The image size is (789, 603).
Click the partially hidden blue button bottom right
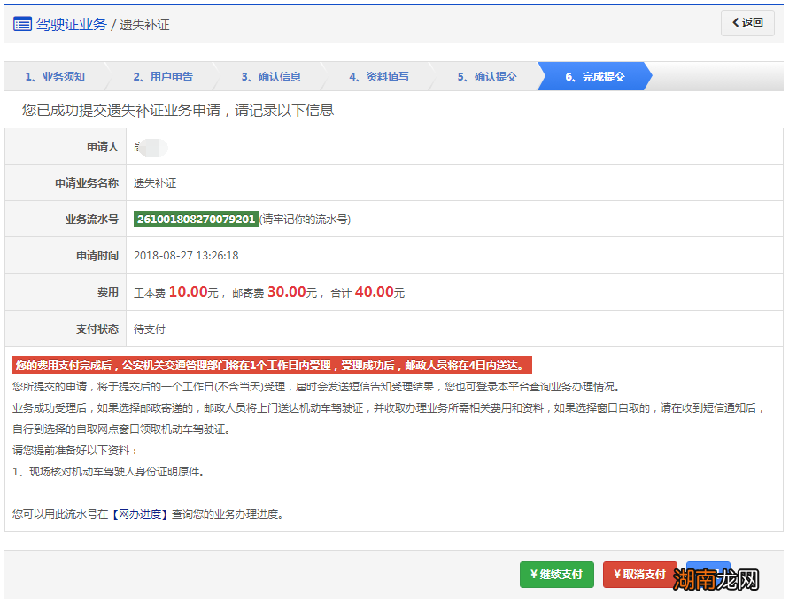pos(708,575)
